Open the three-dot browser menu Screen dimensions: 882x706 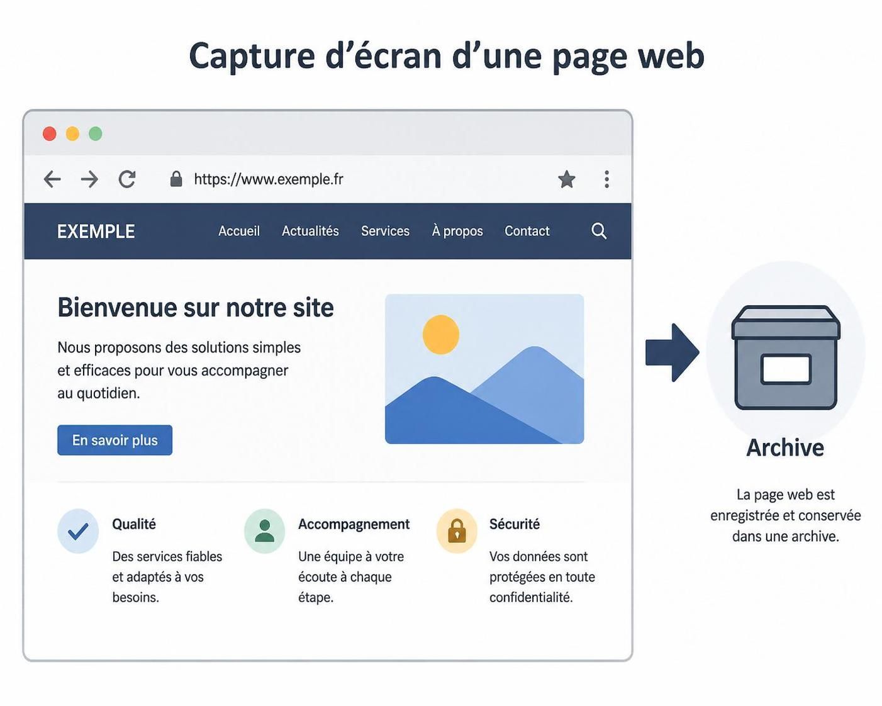click(606, 179)
